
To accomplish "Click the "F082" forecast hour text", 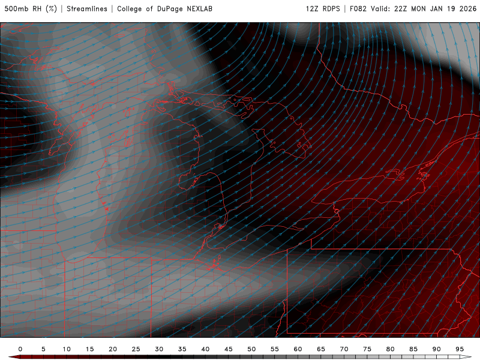I will point(358,9).
